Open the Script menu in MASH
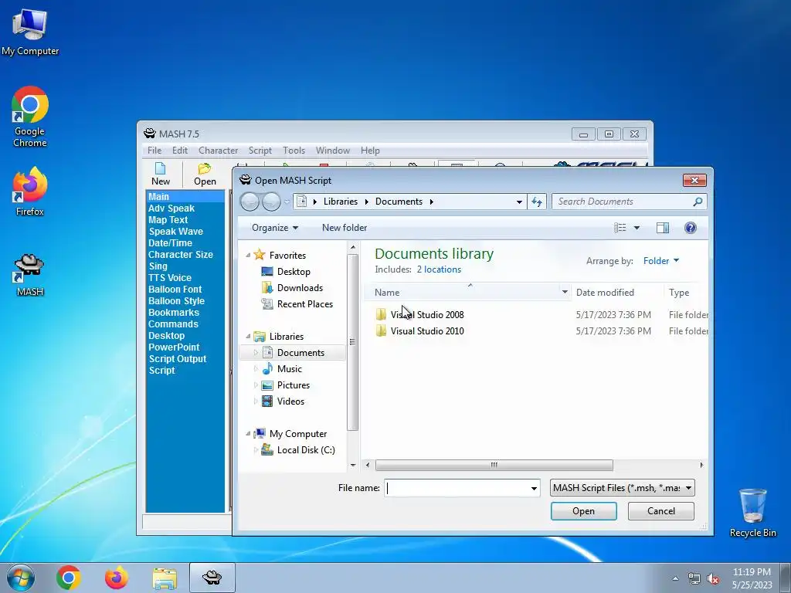This screenshot has height=593, width=791. 260,151
